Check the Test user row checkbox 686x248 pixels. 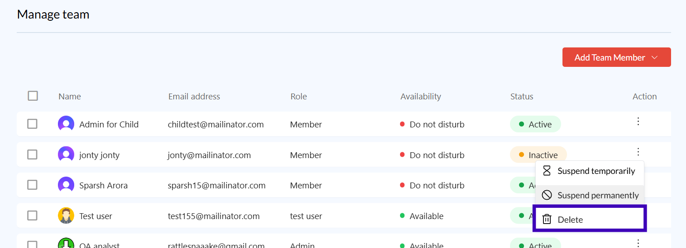32,215
